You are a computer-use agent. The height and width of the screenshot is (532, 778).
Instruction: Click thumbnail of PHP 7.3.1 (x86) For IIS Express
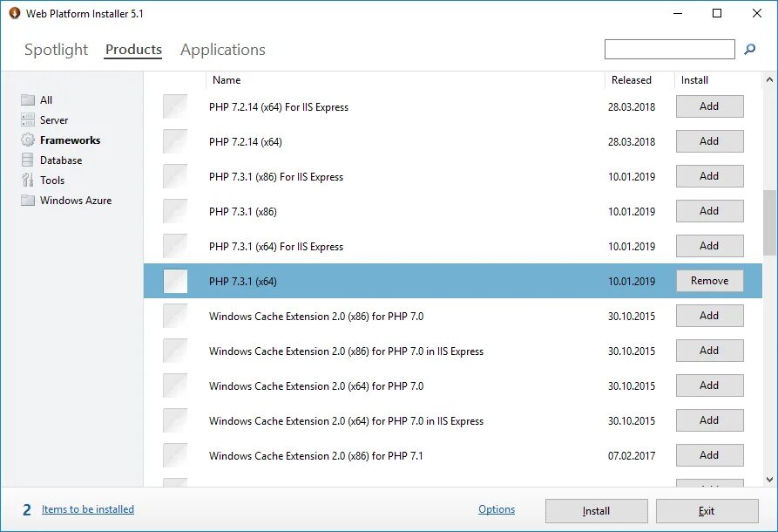coord(175,176)
